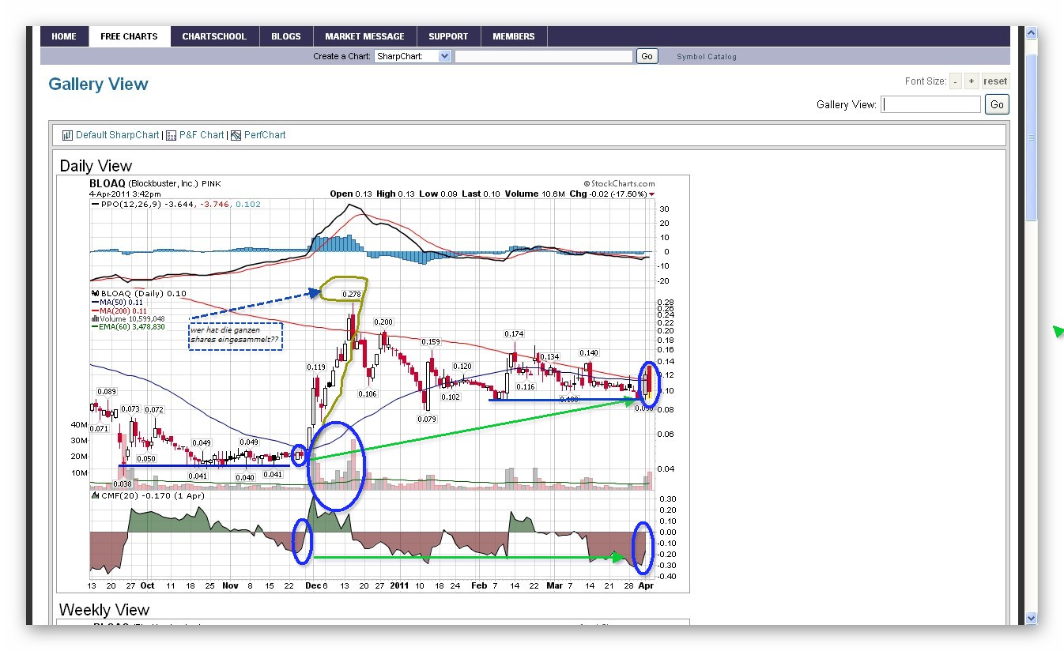
Task: Decrease font size with minus button
Action: 956,81
